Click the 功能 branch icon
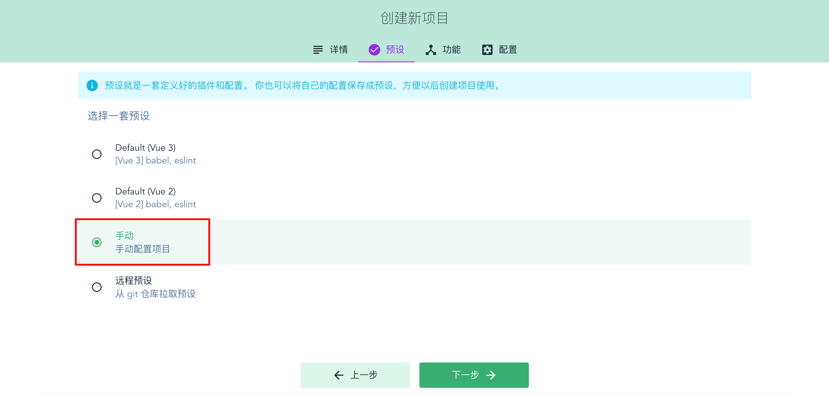The image size is (829, 393). (x=431, y=49)
